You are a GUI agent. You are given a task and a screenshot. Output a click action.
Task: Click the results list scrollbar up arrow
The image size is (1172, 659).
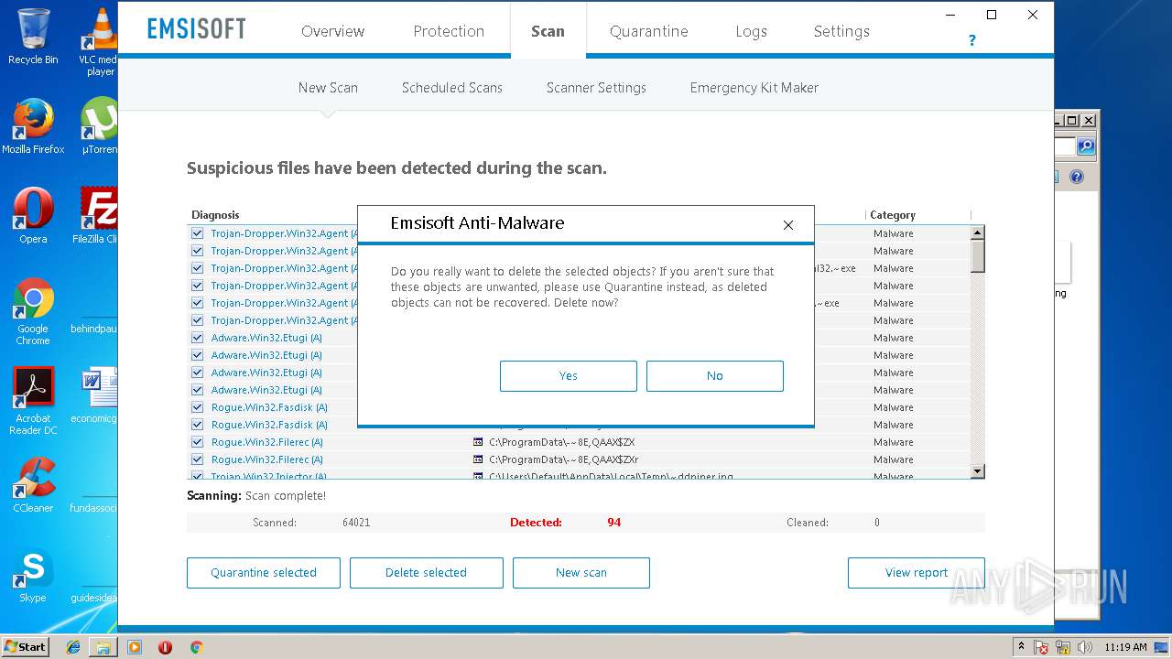point(977,232)
